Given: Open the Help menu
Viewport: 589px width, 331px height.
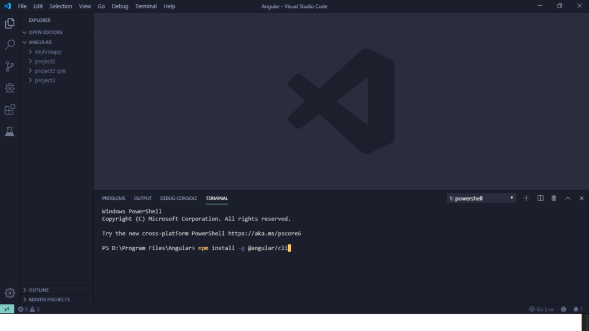Looking at the screenshot, I should (x=170, y=6).
